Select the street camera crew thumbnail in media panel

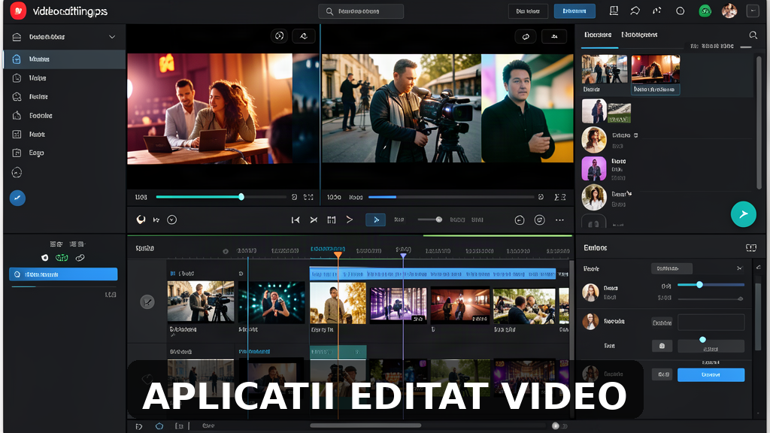(x=605, y=68)
